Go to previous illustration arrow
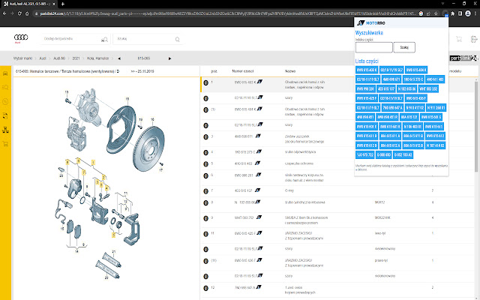The height and width of the screenshot is (300, 480). (119, 58)
